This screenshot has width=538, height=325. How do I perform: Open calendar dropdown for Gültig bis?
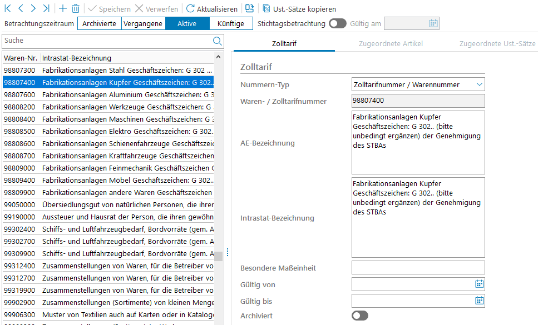479,301
